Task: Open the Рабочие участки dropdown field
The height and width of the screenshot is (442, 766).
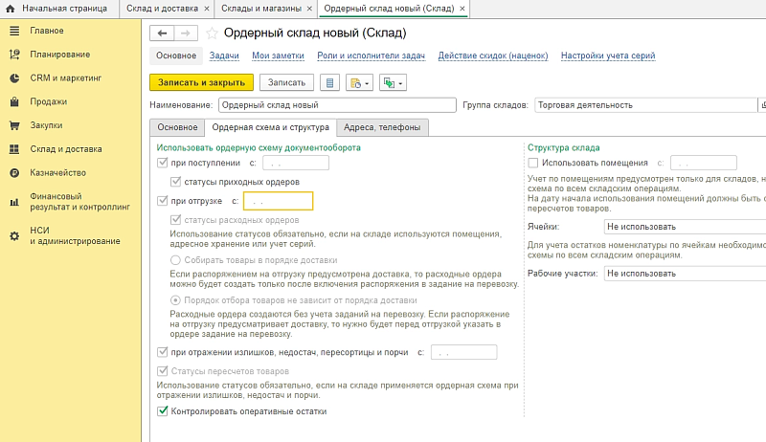Action: 684,274
